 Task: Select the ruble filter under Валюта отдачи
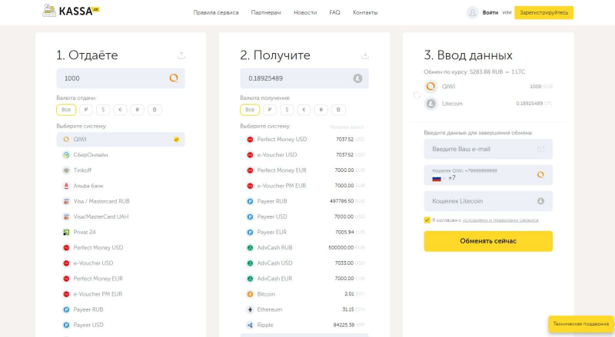click(86, 110)
